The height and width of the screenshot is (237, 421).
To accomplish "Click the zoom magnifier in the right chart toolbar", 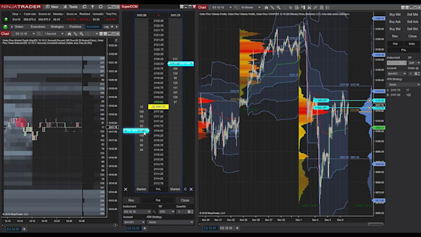I will 279,7.
